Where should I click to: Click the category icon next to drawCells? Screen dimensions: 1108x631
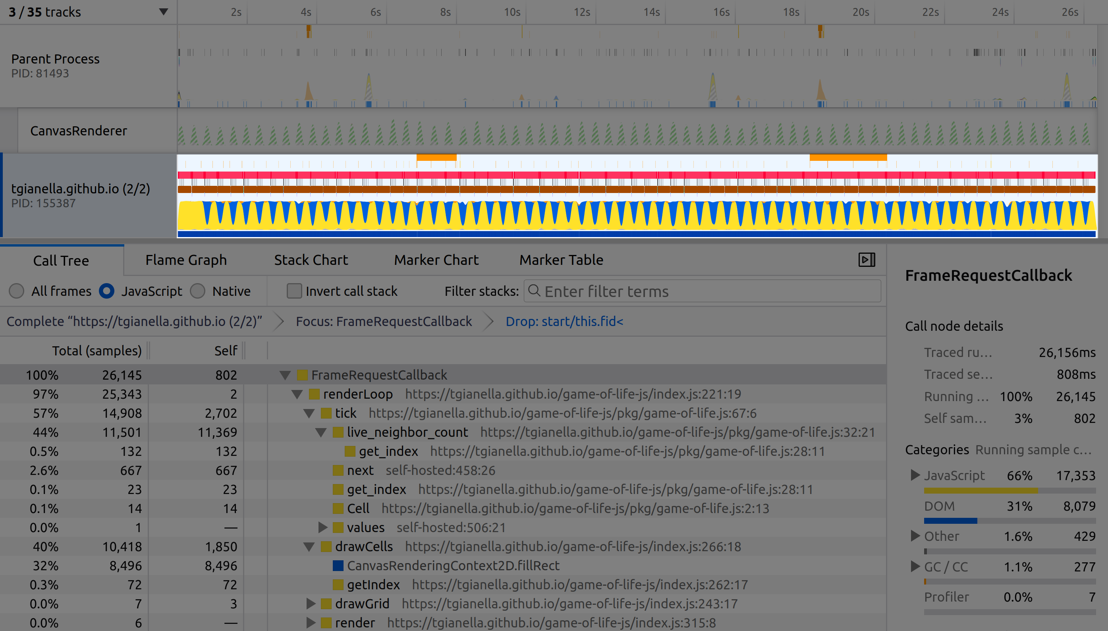(x=326, y=546)
